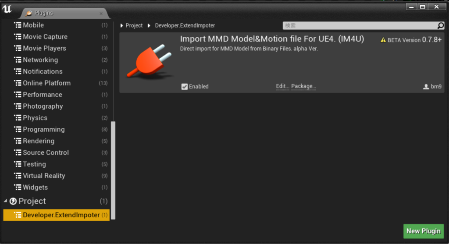Click the list icon beside Photography
This screenshot has width=449, height=244.
(18, 106)
